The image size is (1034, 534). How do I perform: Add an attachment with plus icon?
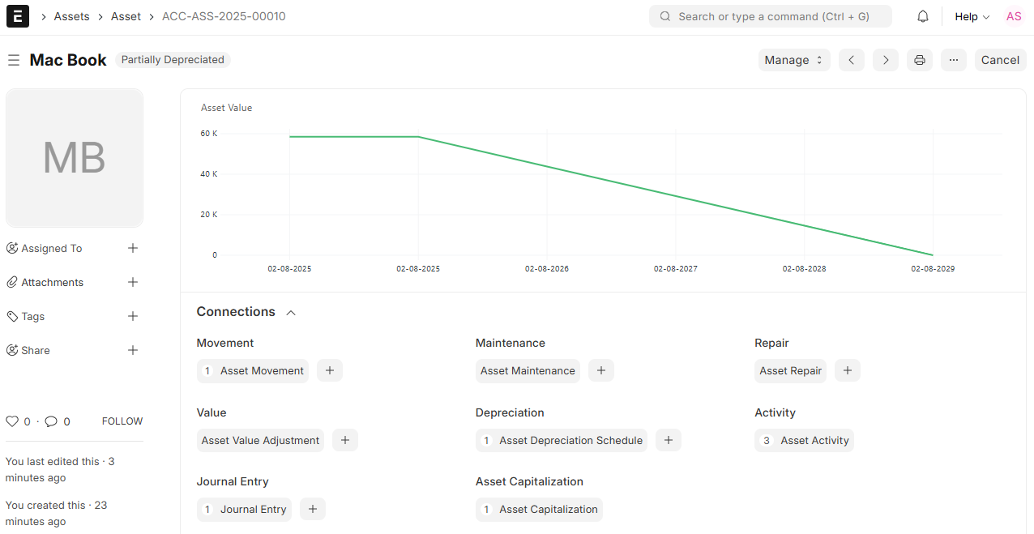pos(133,282)
